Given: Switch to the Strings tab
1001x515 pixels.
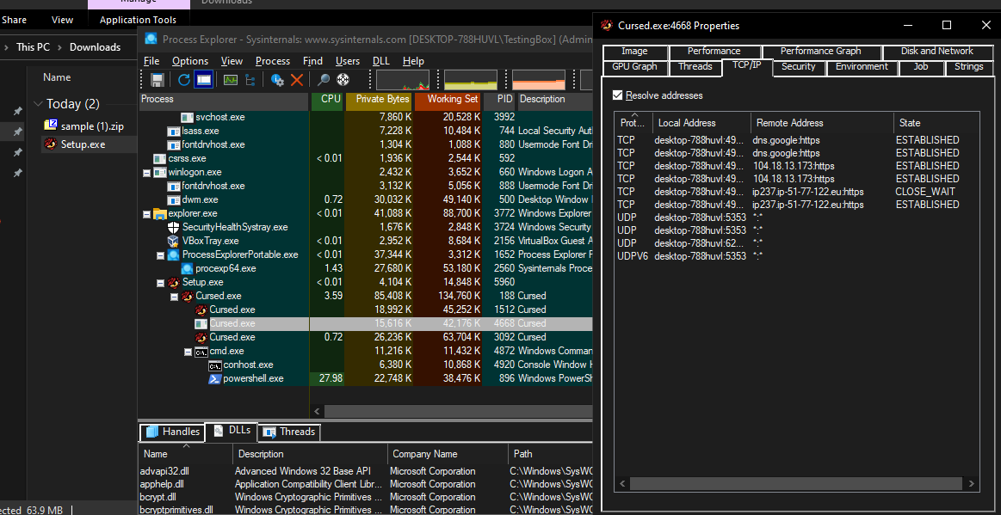Looking at the screenshot, I should click(968, 67).
